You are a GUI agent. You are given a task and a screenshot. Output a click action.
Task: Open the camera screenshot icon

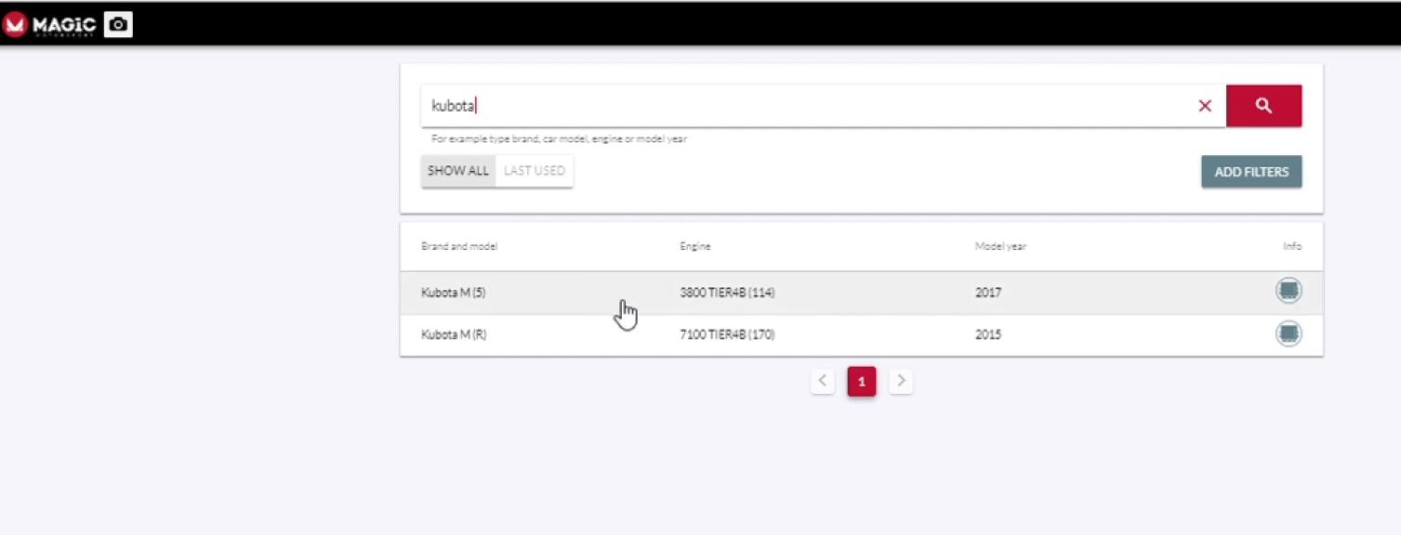coord(118,25)
